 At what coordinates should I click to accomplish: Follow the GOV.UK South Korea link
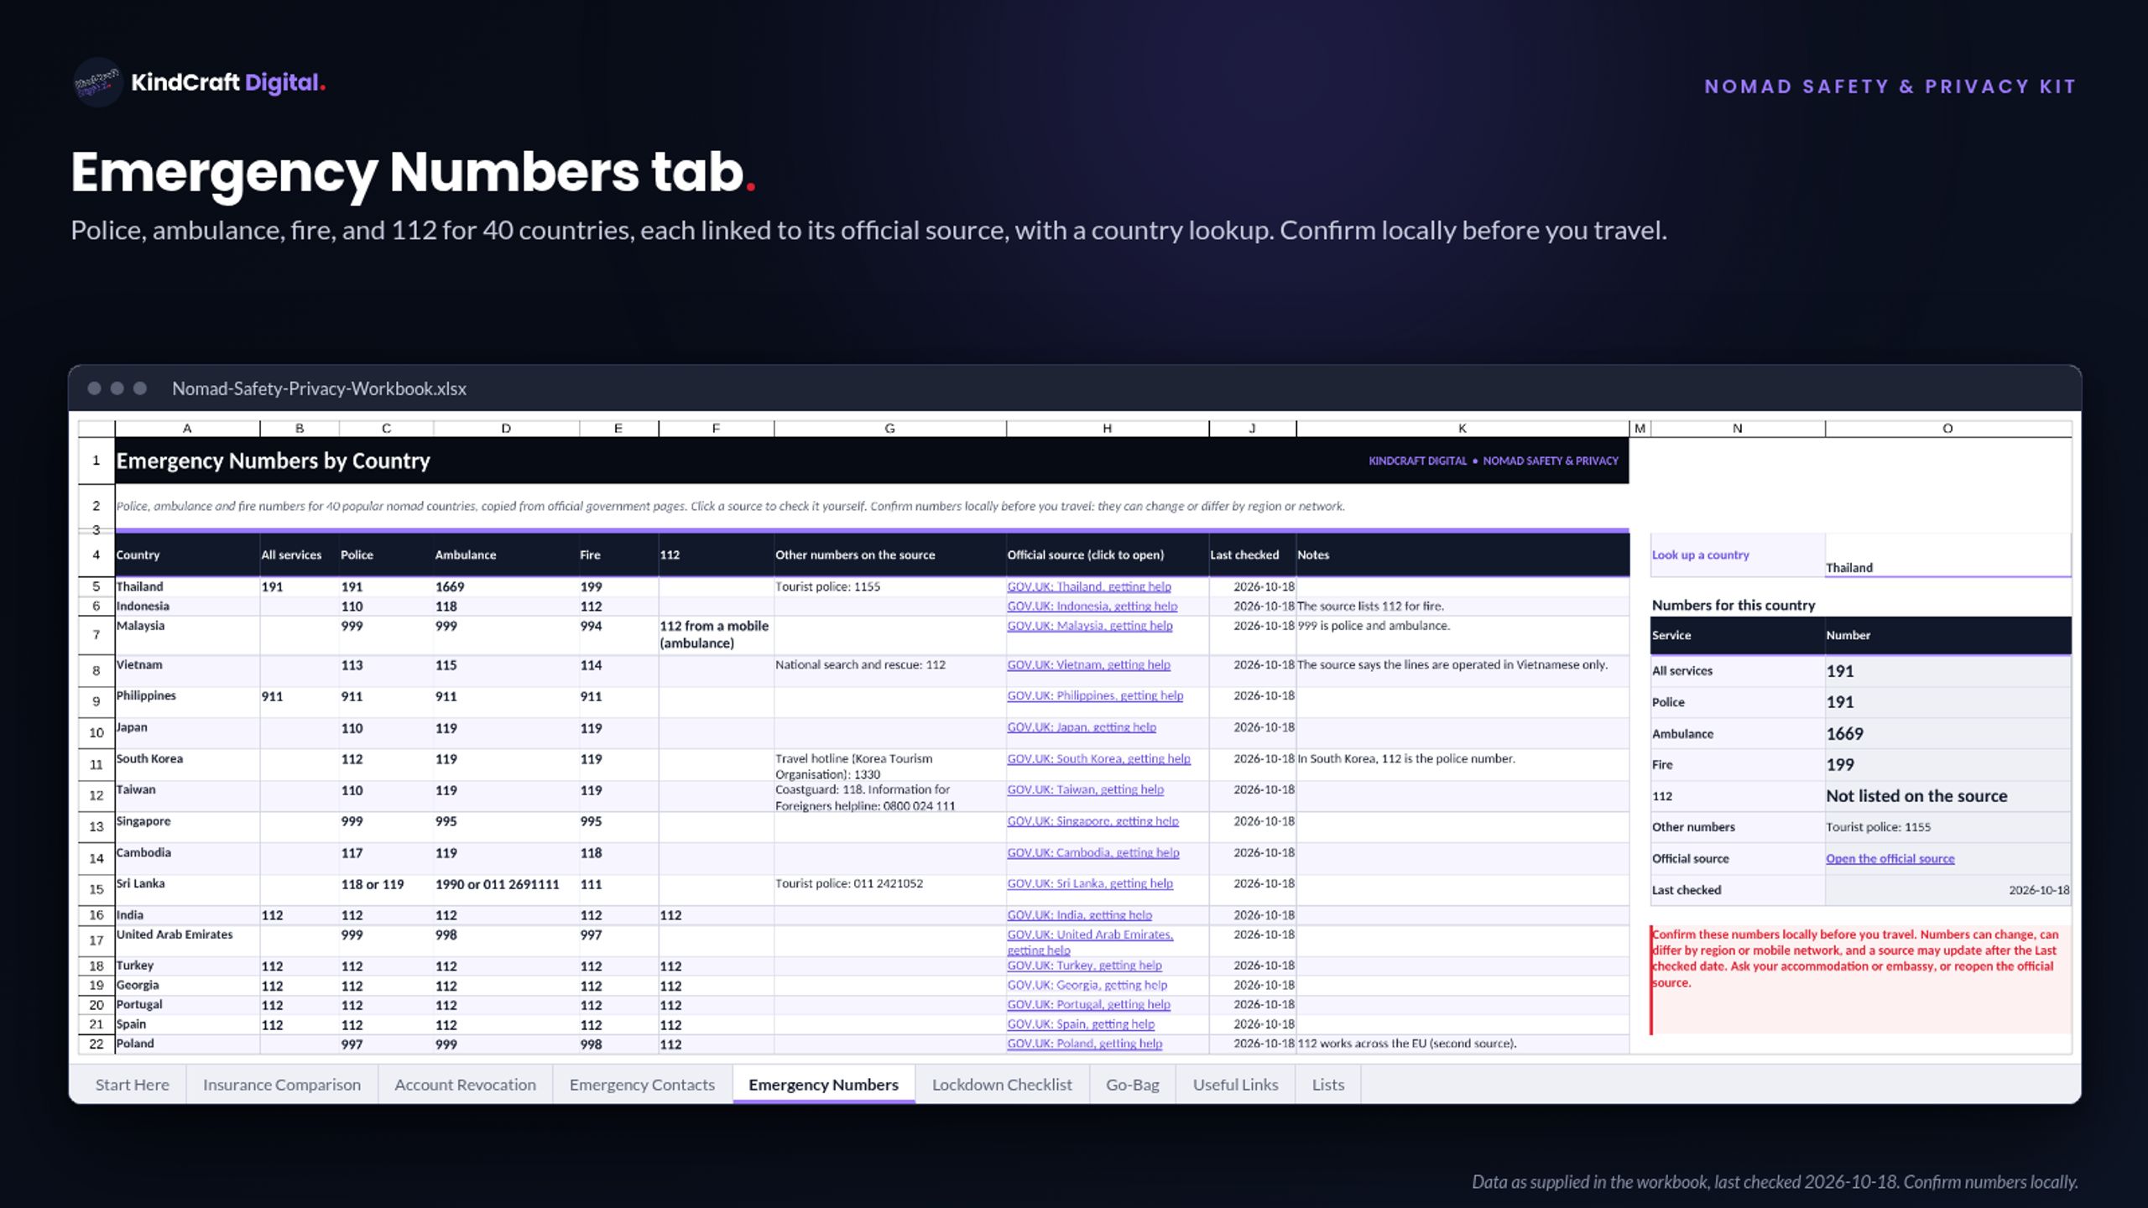click(x=1098, y=758)
